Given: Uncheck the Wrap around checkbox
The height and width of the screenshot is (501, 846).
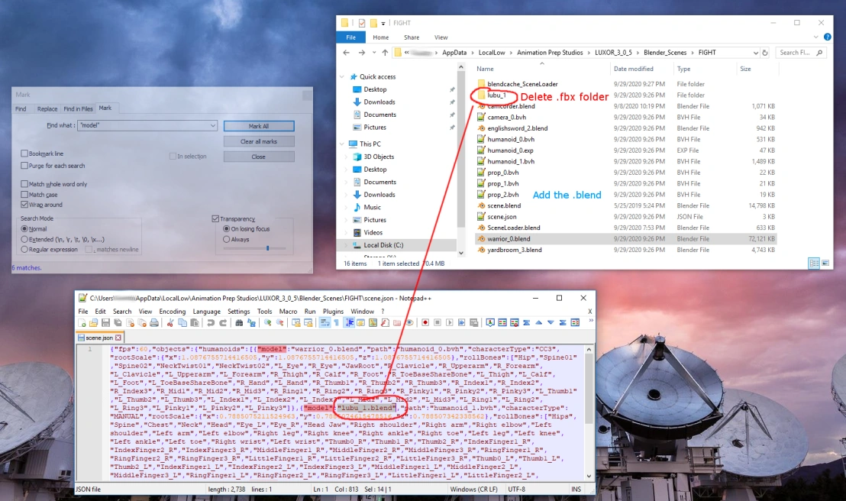Looking at the screenshot, I should click(24, 205).
